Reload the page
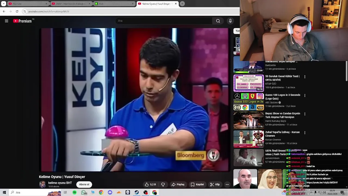This screenshot has width=348, height=196. 17,11
